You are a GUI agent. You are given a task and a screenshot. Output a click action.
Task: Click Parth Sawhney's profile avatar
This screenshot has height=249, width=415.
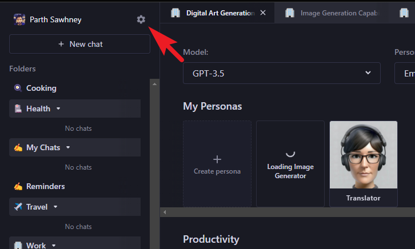(x=19, y=19)
